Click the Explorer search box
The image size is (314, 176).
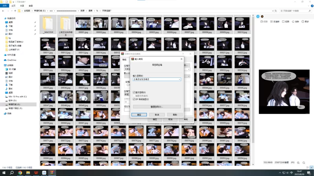click(296, 11)
